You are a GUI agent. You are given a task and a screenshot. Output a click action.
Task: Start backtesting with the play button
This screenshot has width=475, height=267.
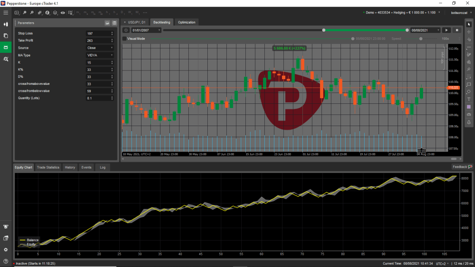click(447, 30)
